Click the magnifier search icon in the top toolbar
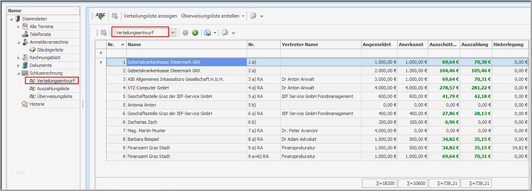This screenshot has height=191, width=532. click(253, 16)
